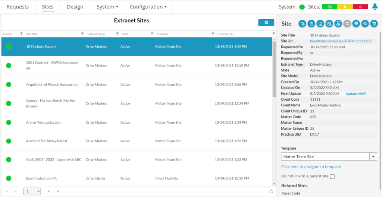Click the person-in-hand support icon
The height and width of the screenshot is (197, 382).
click(338, 23)
